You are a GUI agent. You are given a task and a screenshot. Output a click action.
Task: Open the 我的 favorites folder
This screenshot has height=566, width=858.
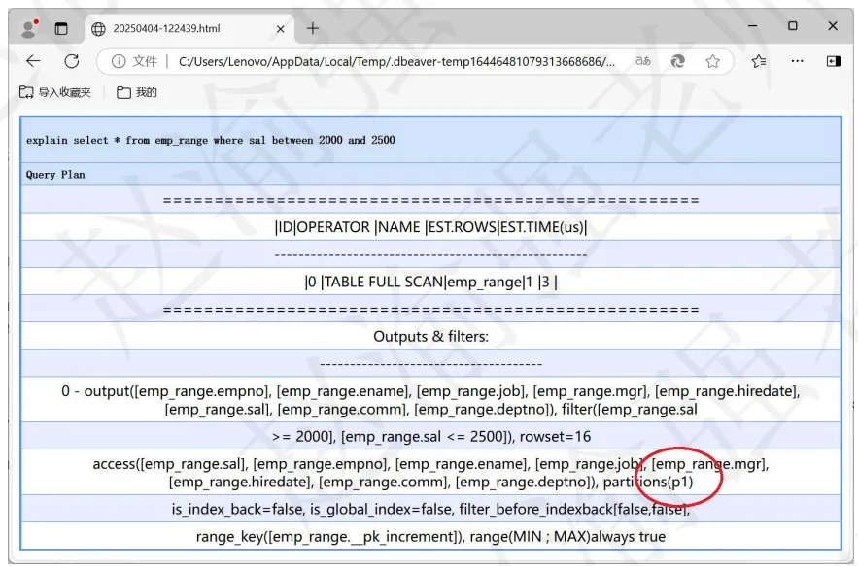(137, 92)
